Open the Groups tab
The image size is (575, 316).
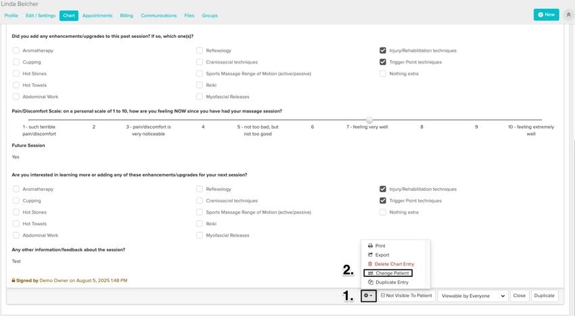tap(210, 16)
